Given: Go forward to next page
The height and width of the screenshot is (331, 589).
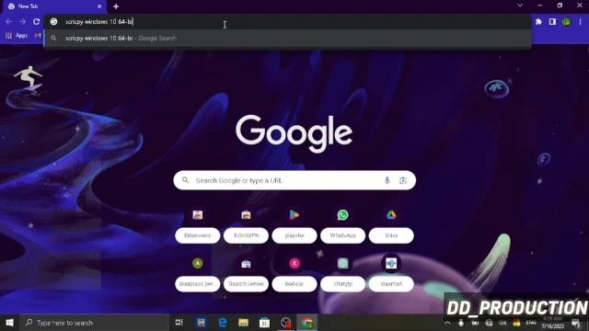Looking at the screenshot, I should pyautogui.click(x=22, y=22).
